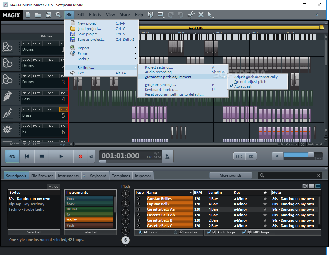329x255 pixels.
Task: Sort loops by the Name column
Action: 169,193
